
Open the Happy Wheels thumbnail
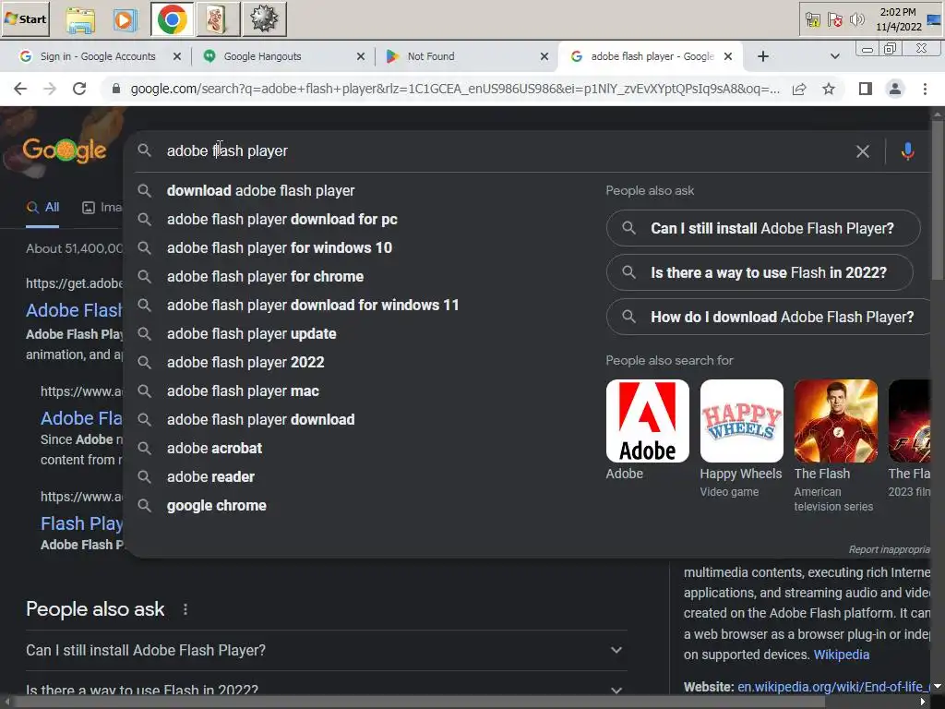741,421
